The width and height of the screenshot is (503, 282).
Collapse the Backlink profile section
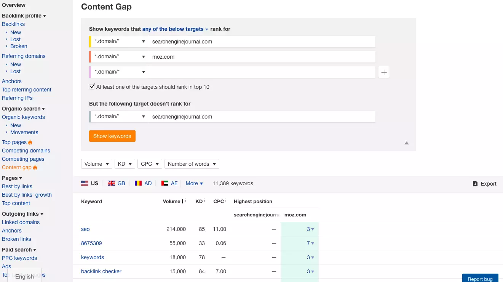click(24, 16)
